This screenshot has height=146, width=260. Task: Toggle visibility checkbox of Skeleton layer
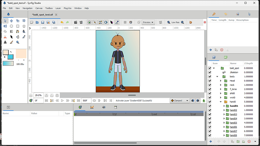point(210,72)
